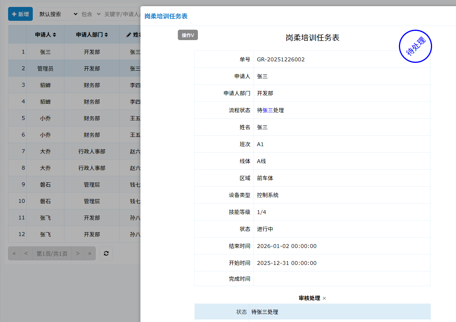Select row 7 with applicant 大乔
The width and height of the screenshot is (456, 322).
pyautogui.click(x=45, y=152)
